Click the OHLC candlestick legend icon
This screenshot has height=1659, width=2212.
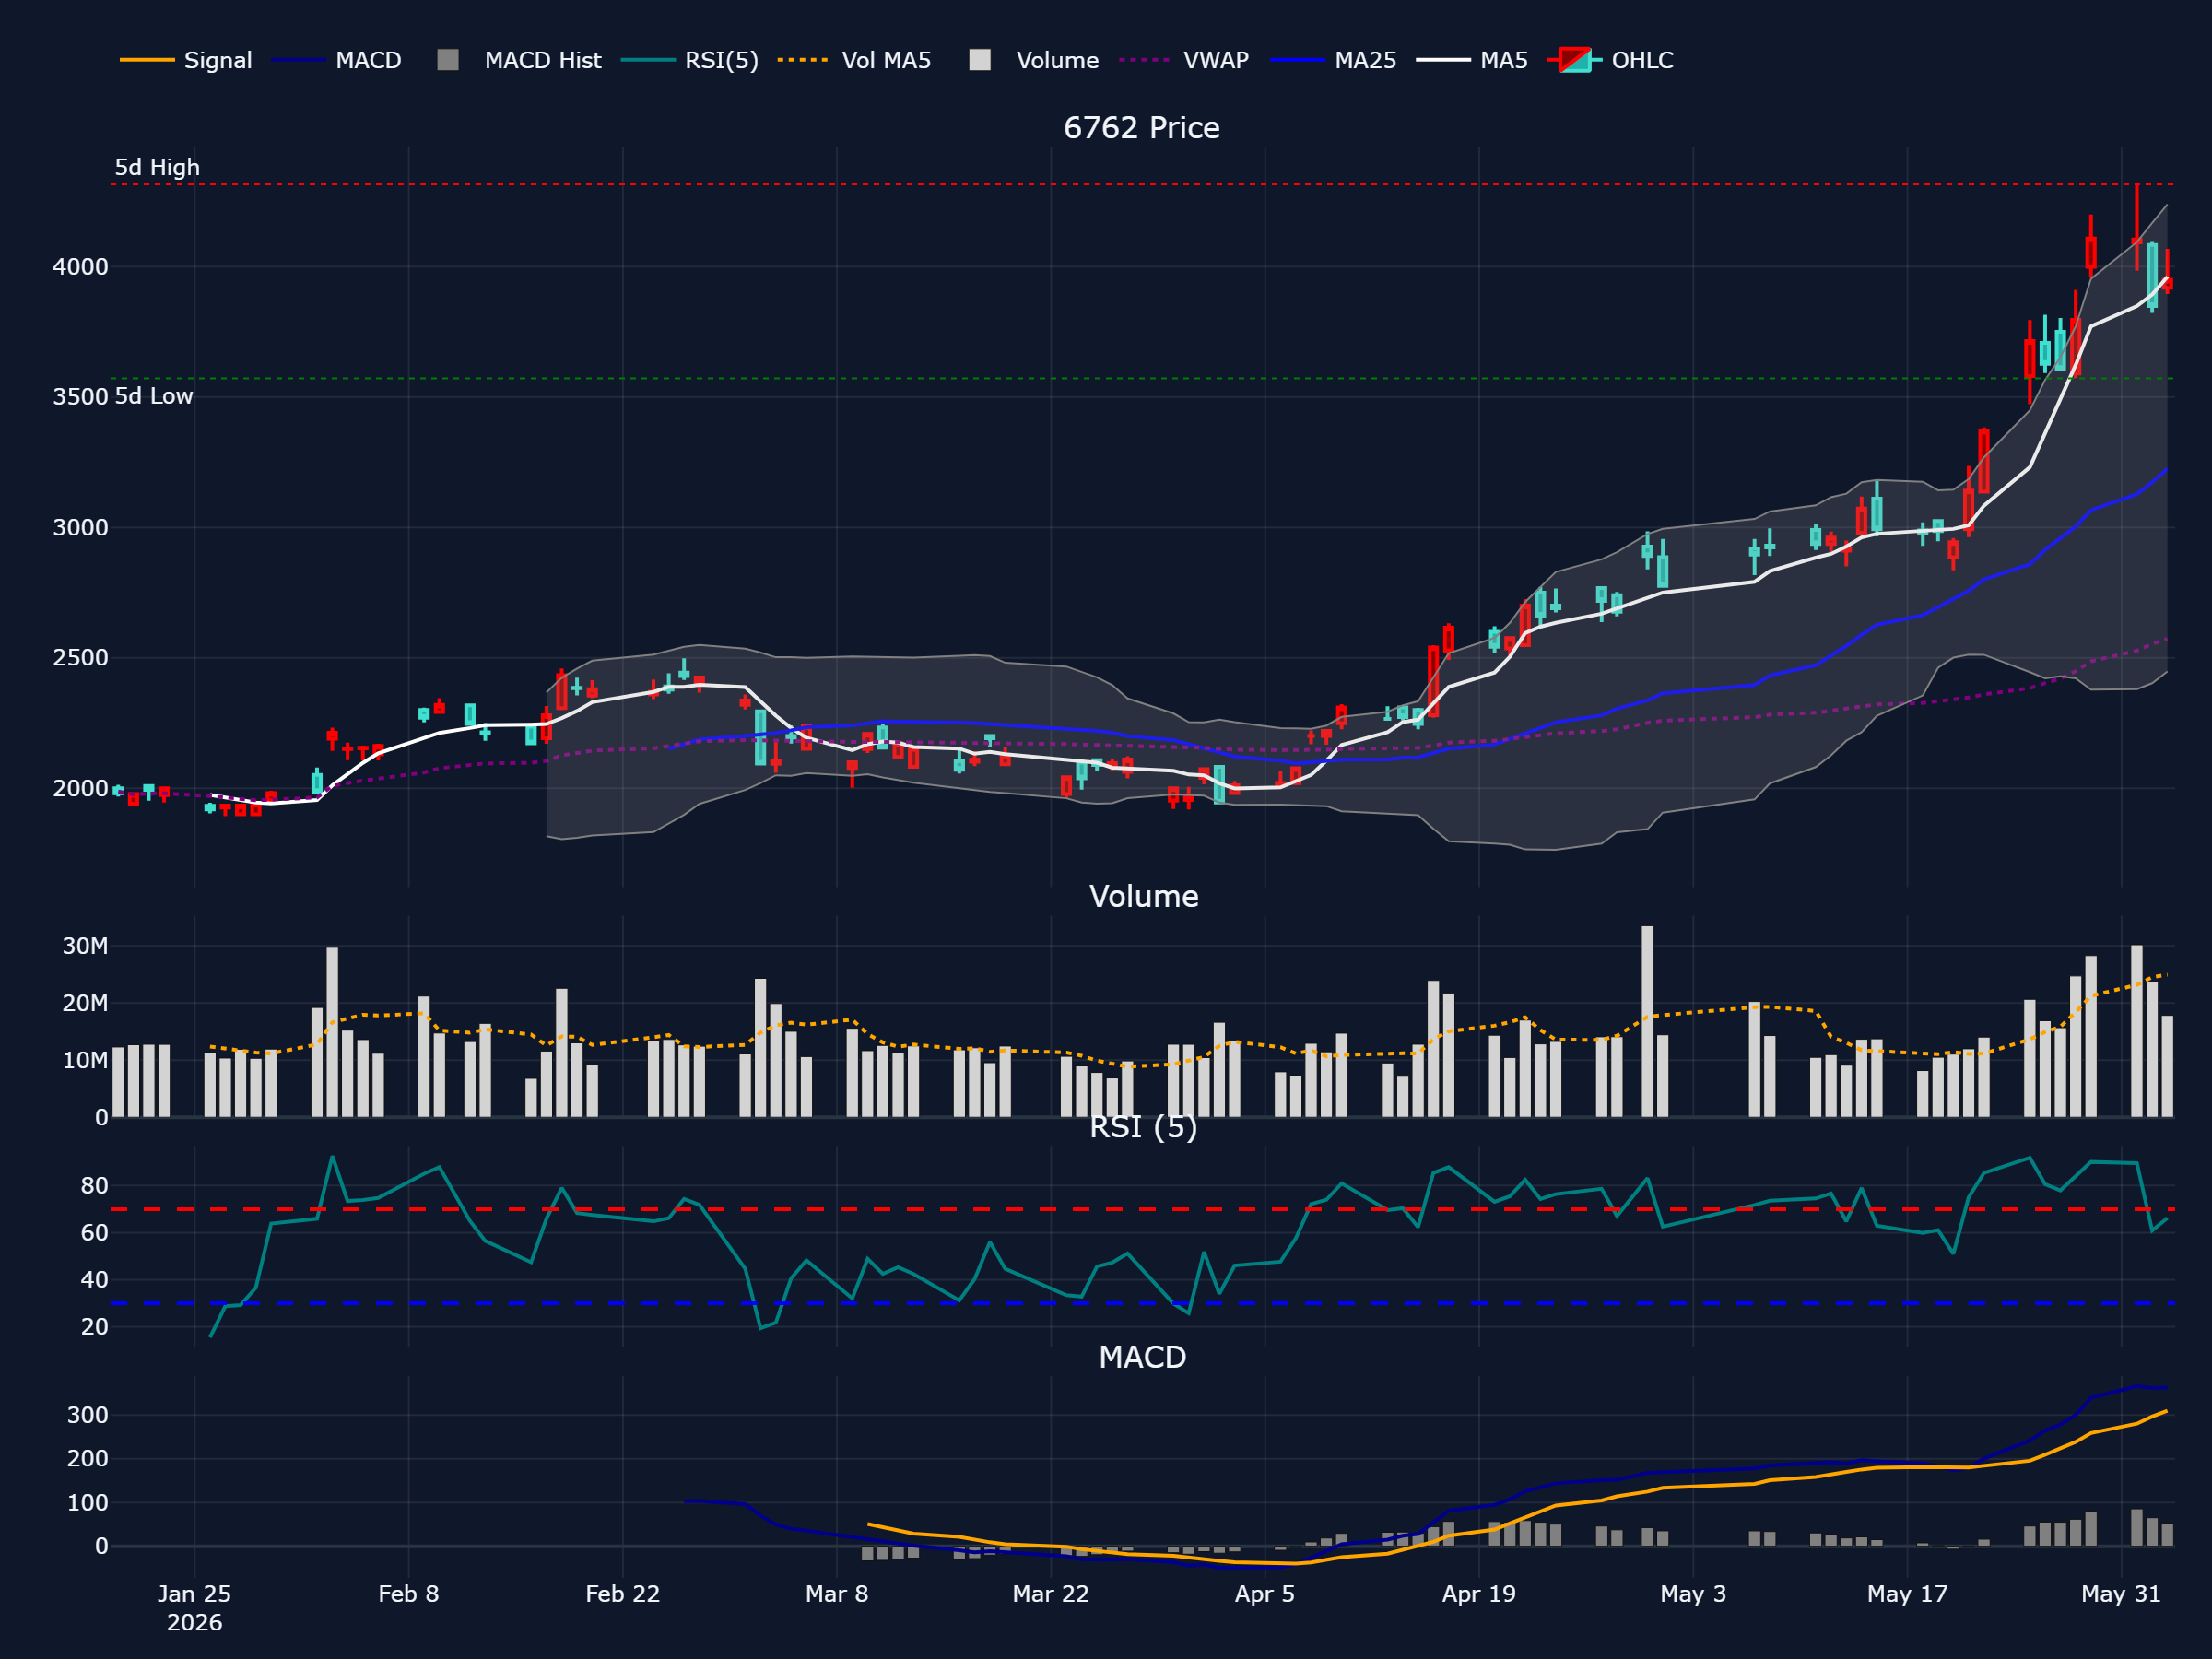point(1574,60)
